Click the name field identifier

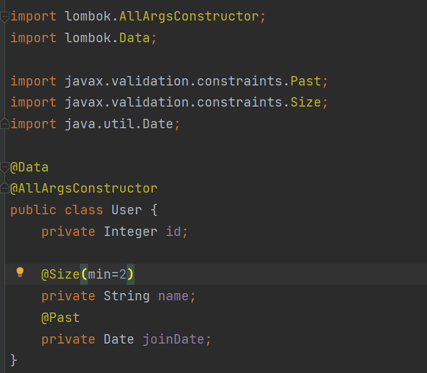click(x=173, y=296)
